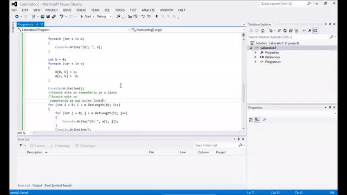Refresh the Solution Explorer
Screen dimensions: 347x195
[285, 31]
